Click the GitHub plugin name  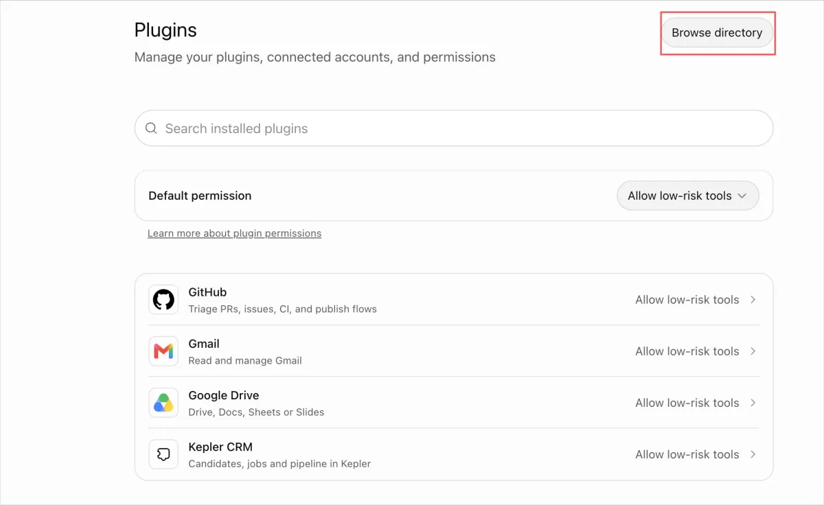coord(207,292)
